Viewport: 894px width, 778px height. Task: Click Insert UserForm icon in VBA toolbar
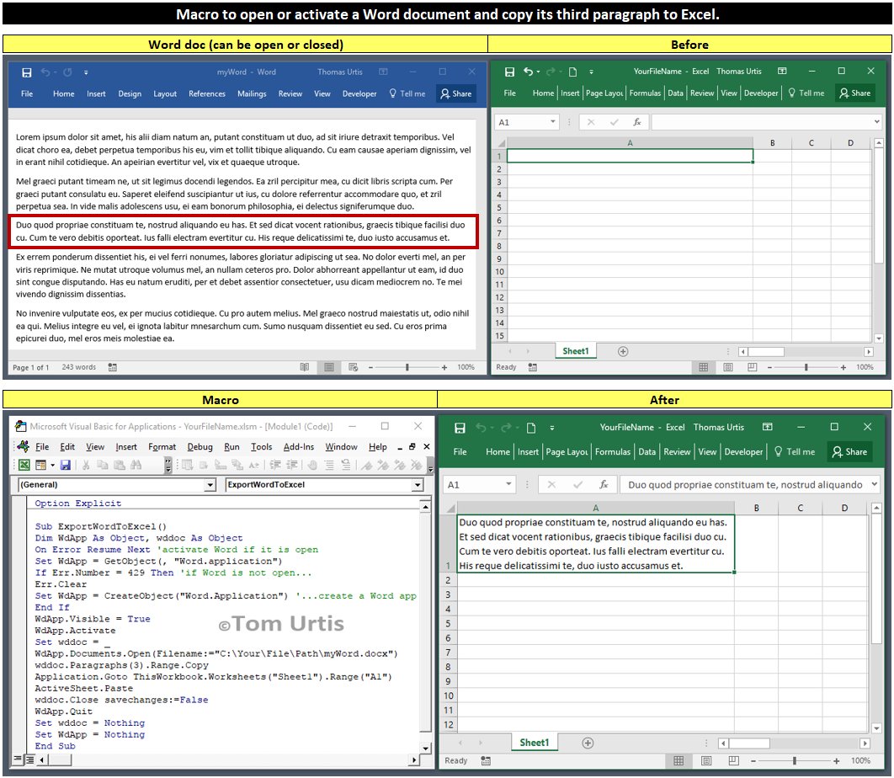tap(40, 465)
